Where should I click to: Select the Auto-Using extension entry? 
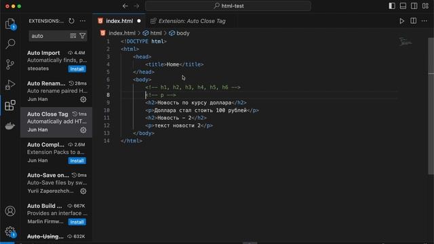56,237
